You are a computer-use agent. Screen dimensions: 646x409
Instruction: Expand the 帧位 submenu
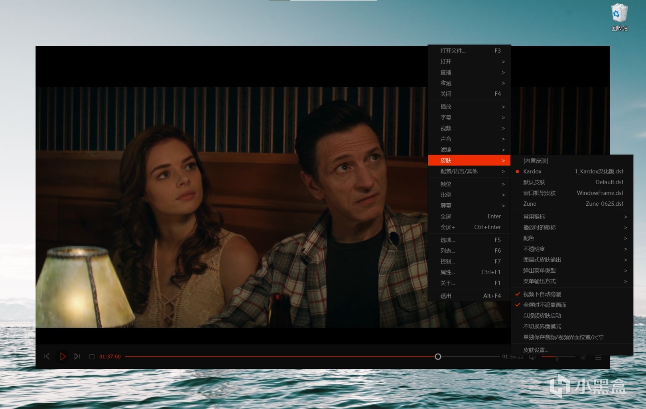coord(469,184)
